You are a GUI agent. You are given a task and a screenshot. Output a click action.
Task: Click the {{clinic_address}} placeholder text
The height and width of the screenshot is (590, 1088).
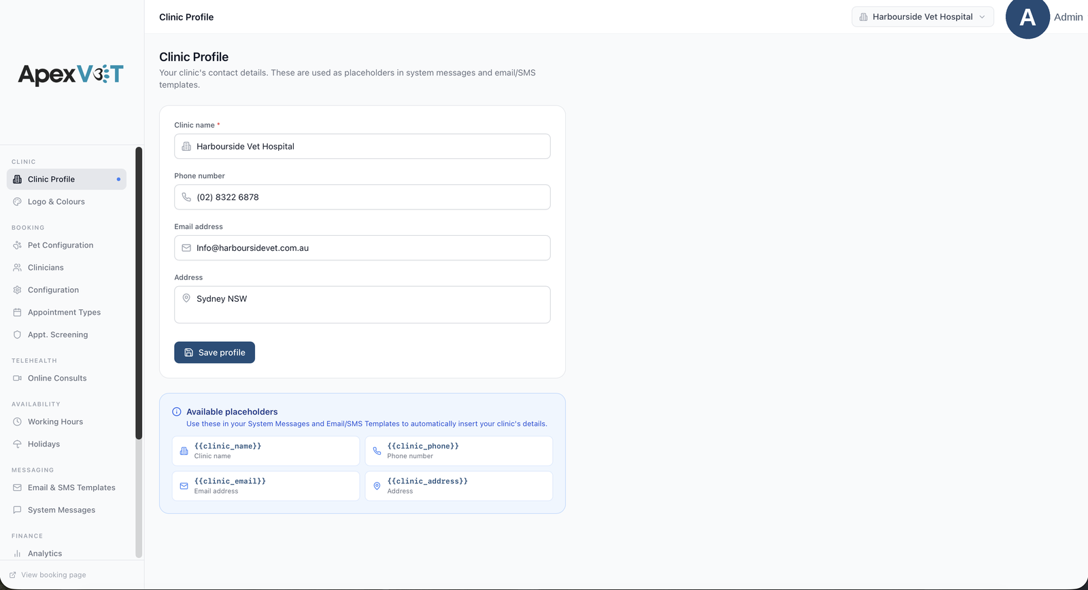(x=428, y=481)
